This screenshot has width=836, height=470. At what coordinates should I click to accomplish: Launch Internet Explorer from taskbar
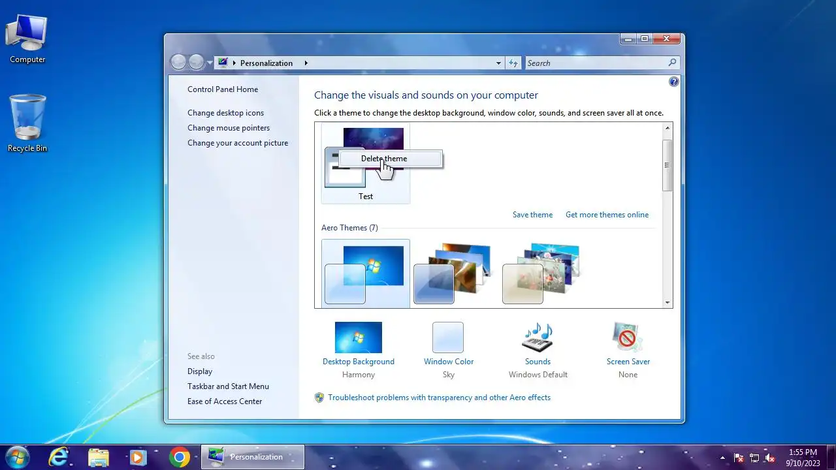point(59,457)
